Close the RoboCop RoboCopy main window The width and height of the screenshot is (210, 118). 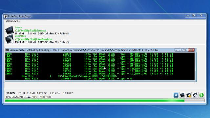point(201,15)
